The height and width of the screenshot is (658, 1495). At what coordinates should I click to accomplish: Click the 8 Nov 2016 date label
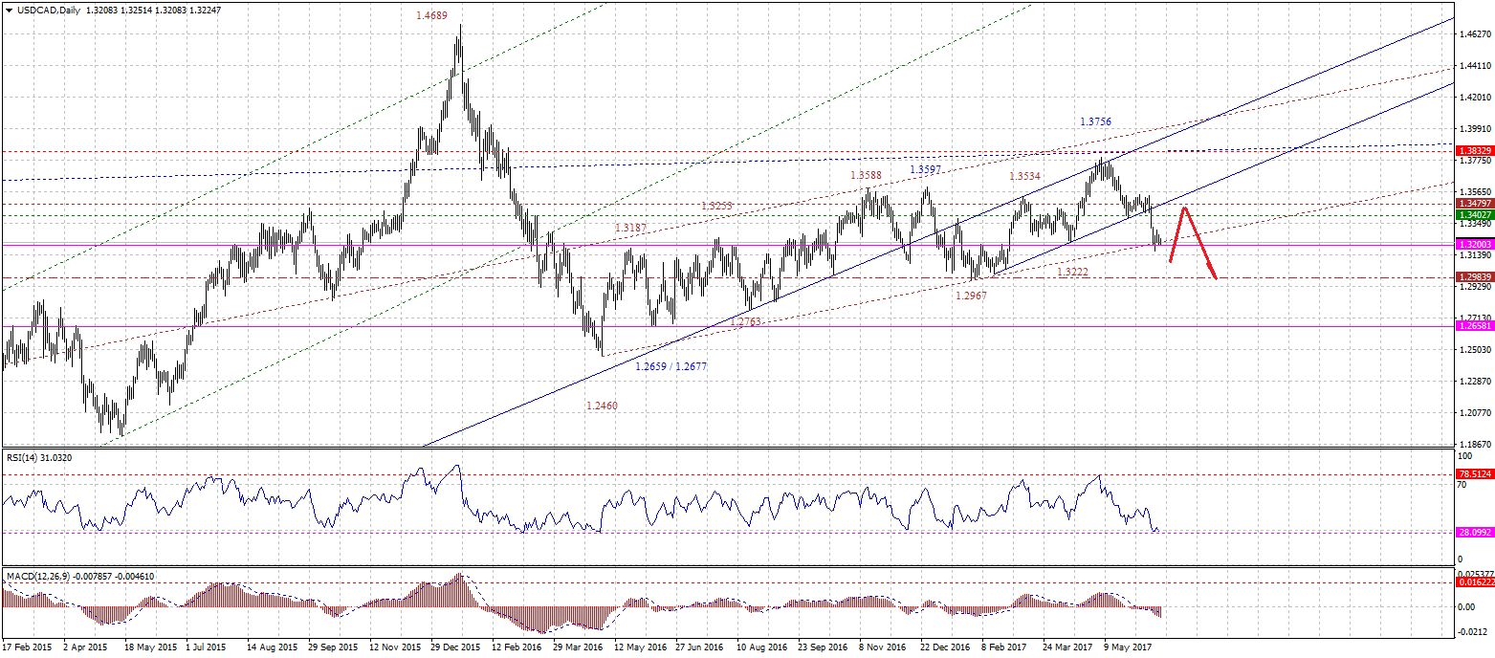883,647
